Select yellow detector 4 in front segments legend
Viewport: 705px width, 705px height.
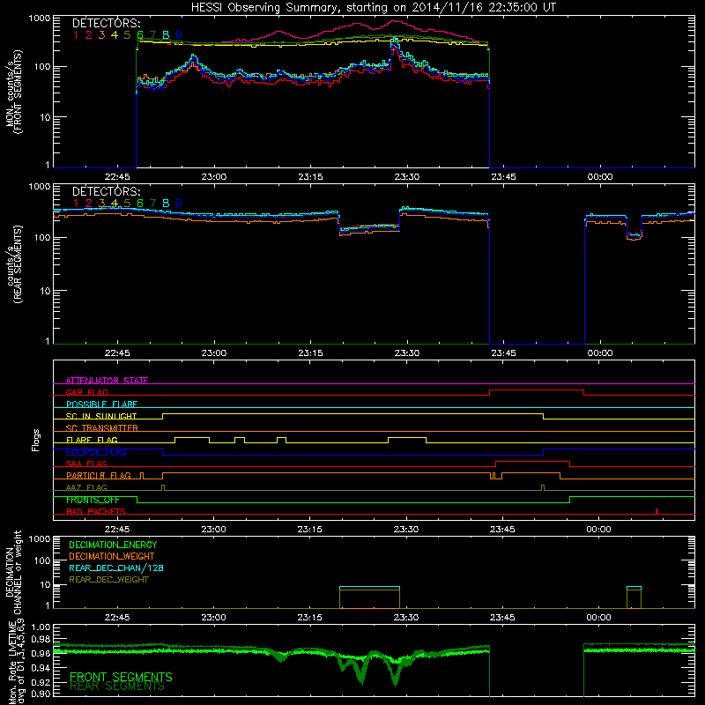coord(115,34)
